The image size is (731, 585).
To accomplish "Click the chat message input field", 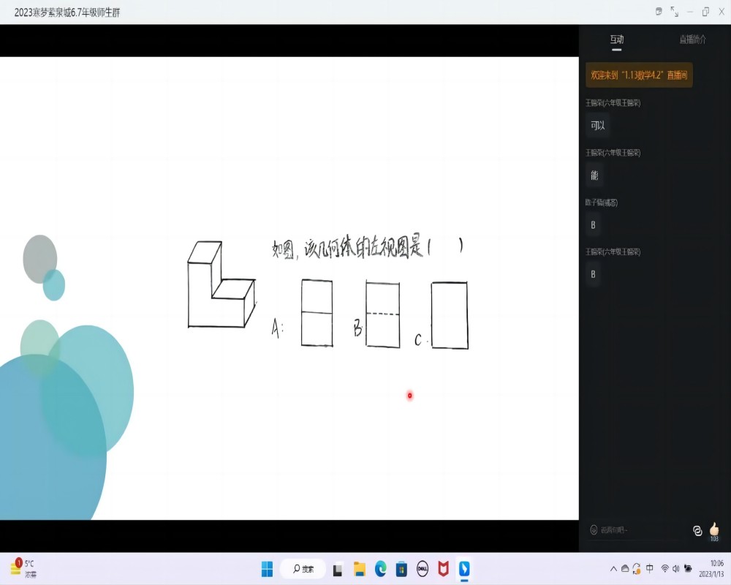I will click(x=636, y=529).
